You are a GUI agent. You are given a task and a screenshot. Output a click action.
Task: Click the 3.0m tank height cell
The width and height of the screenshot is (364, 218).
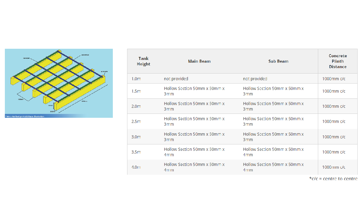pos(136,137)
